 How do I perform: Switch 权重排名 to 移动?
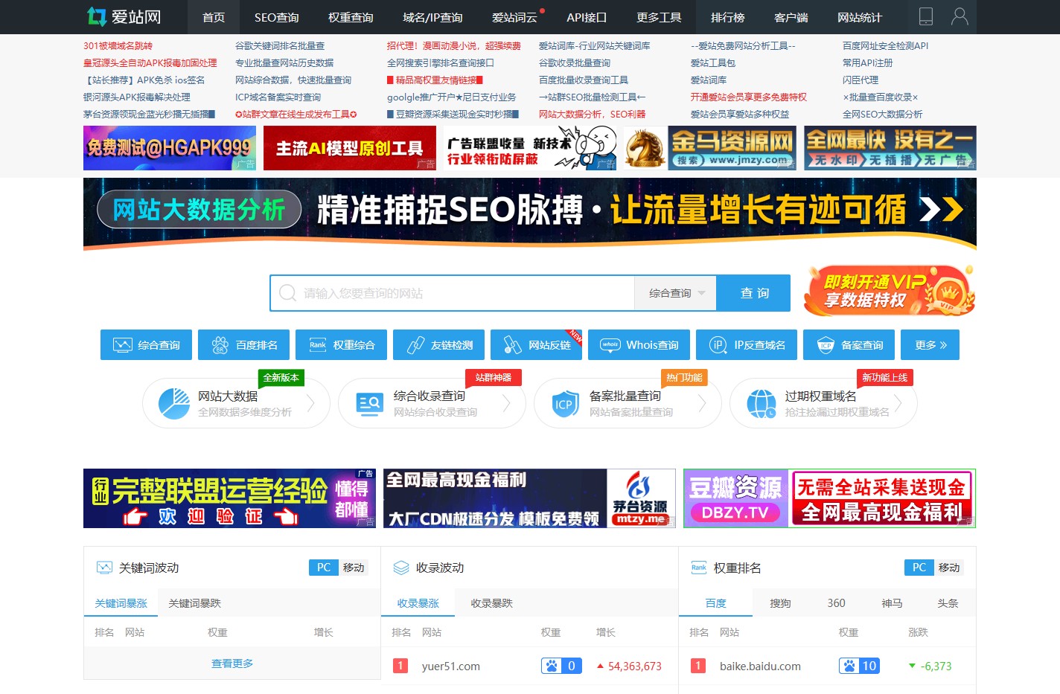[x=949, y=568]
